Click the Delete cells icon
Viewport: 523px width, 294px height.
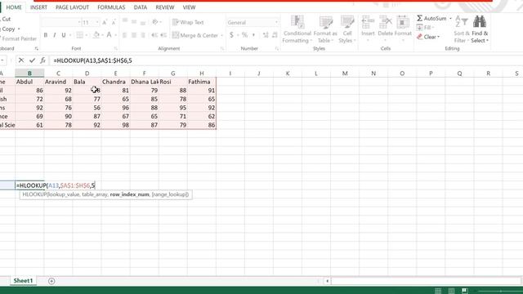click(x=385, y=22)
